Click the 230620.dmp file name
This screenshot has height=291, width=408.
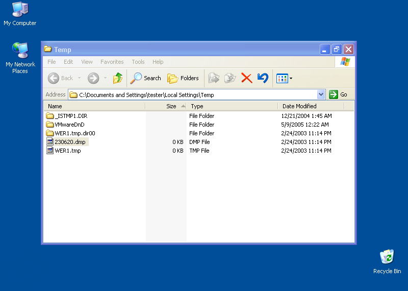(70, 142)
